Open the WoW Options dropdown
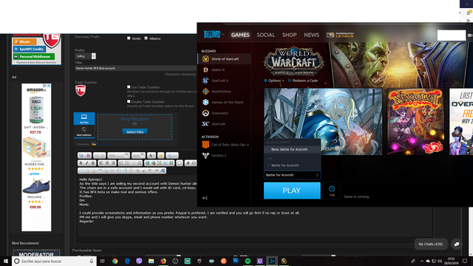Viewport: 473px width, 266px height. click(274, 81)
